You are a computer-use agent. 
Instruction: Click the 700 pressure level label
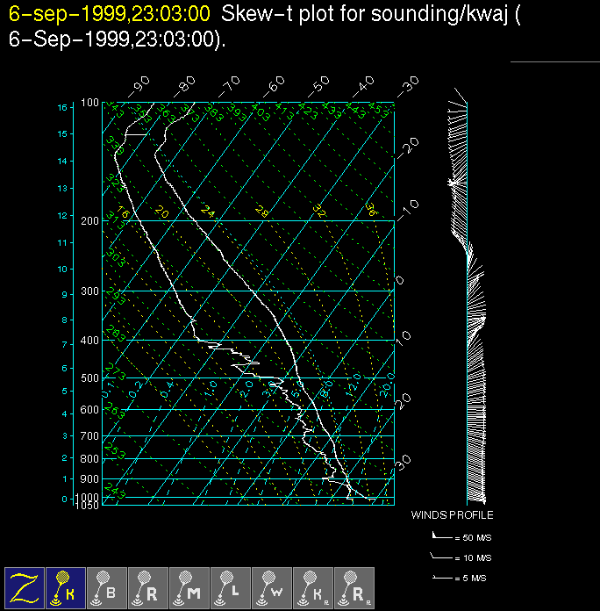[90, 436]
